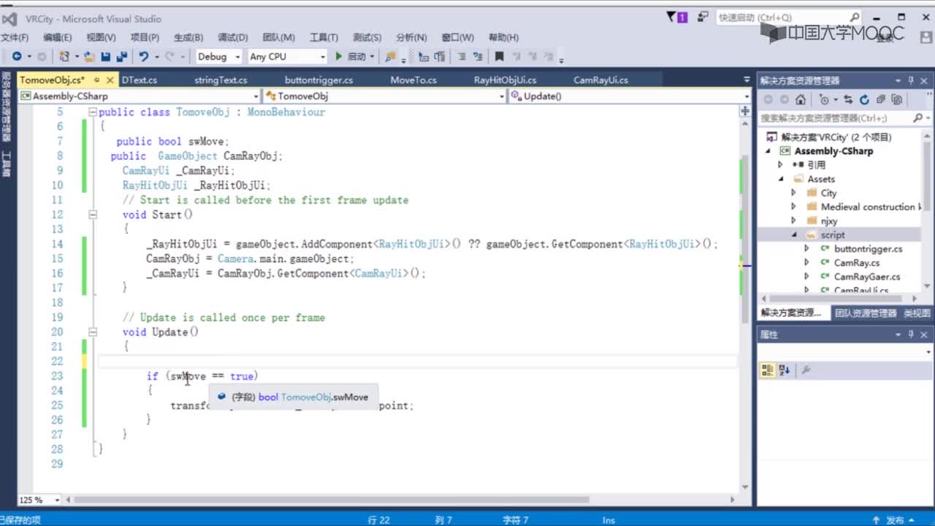Screen dimensions: 935x526
Task: Save the current file with toolbar icon
Action: (x=106, y=56)
